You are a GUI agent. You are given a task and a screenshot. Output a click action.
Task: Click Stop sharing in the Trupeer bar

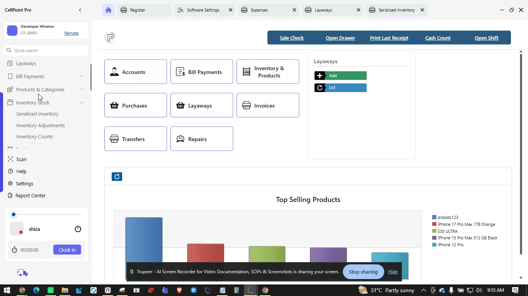(x=363, y=272)
